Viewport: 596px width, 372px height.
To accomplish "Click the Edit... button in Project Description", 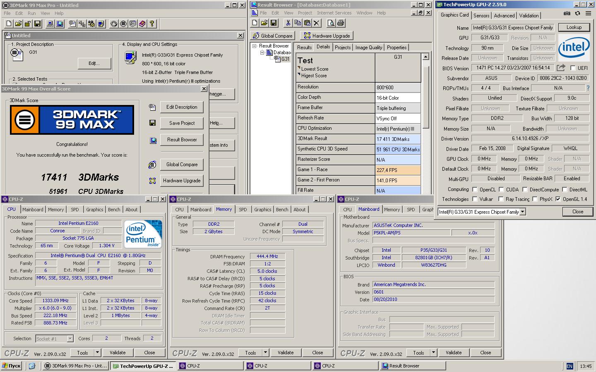I will tap(94, 63).
